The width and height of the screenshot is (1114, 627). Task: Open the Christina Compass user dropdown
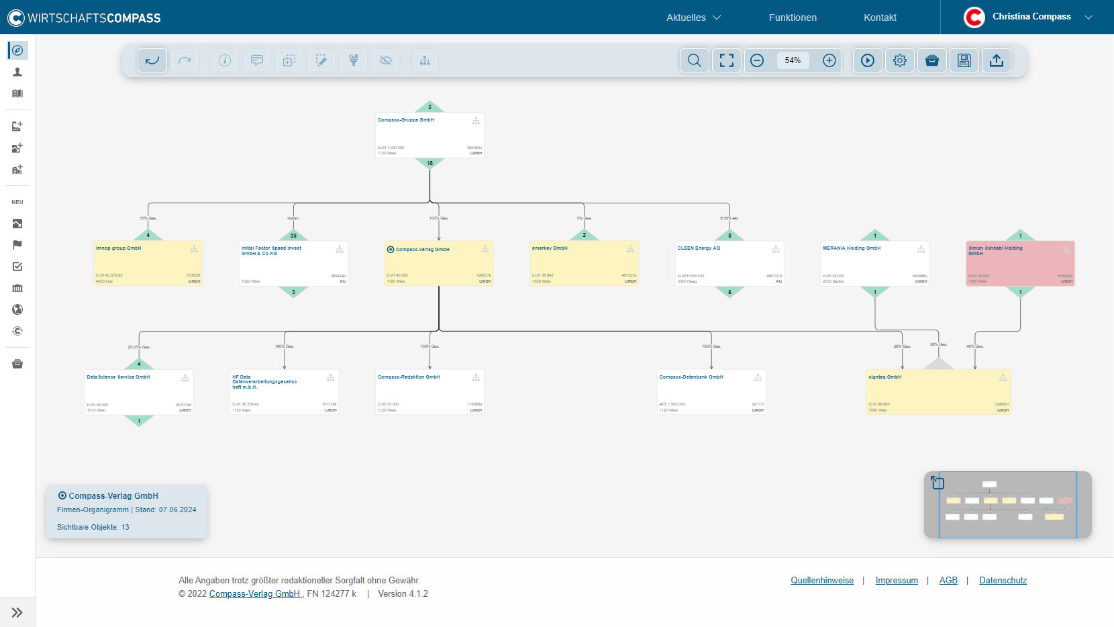coord(1027,17)
